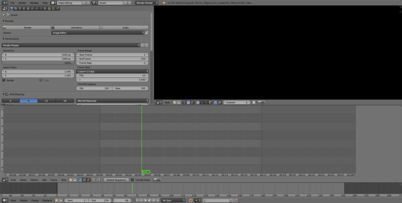Toggle the Border checkbox
Image resolution: width=402 pixels, height=203 pixels.
(x=4, y=80)
